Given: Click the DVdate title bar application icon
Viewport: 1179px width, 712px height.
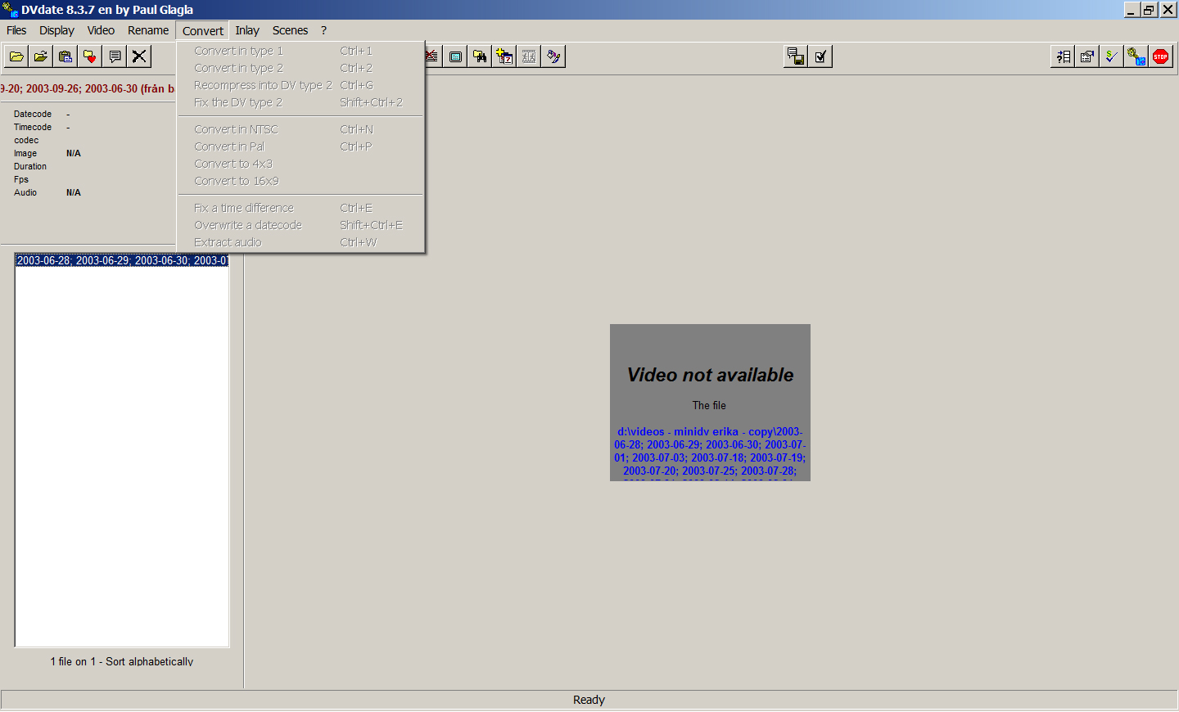Looking at the screenshot, I should coord(10,10).
